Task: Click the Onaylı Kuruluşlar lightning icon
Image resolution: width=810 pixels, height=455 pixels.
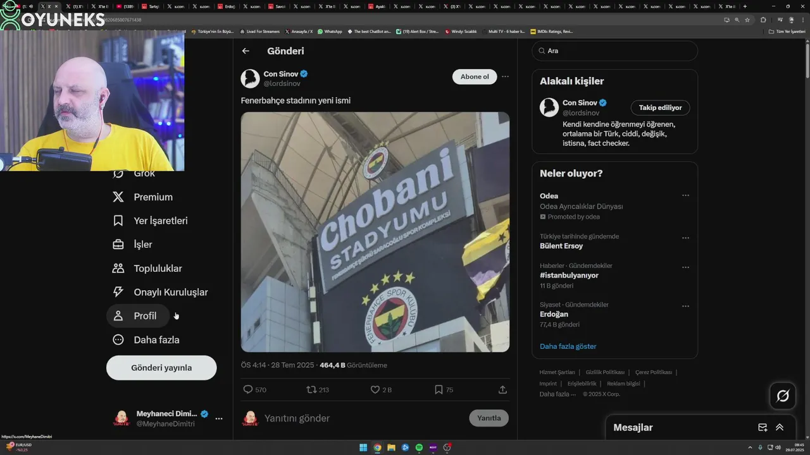Action: point(118,292)
